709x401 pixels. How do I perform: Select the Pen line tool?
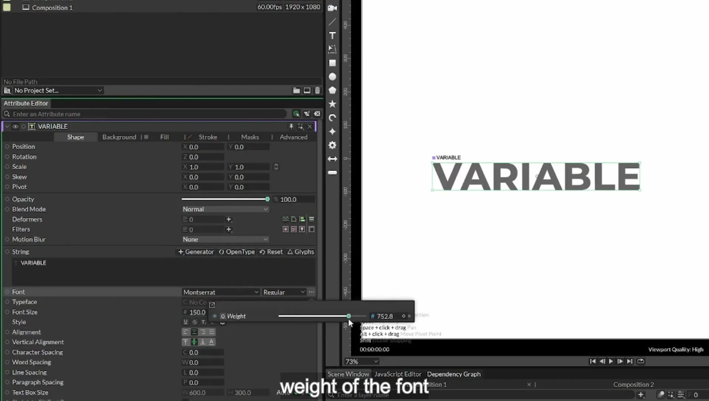tap(332, 22)
